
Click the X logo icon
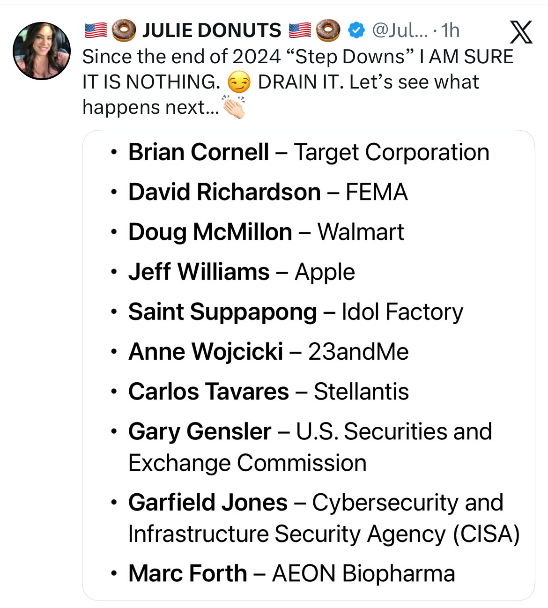pos(521,32)
